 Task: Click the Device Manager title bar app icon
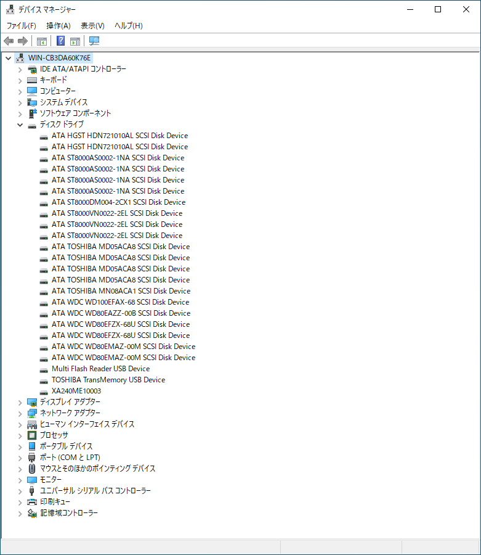tap(10, 9)
